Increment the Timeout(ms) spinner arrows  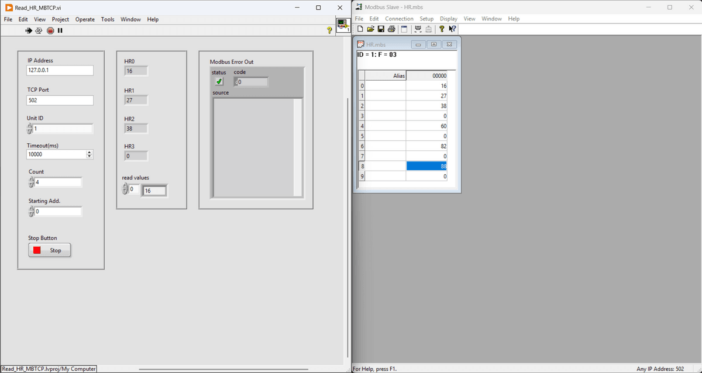pos(89,153)
